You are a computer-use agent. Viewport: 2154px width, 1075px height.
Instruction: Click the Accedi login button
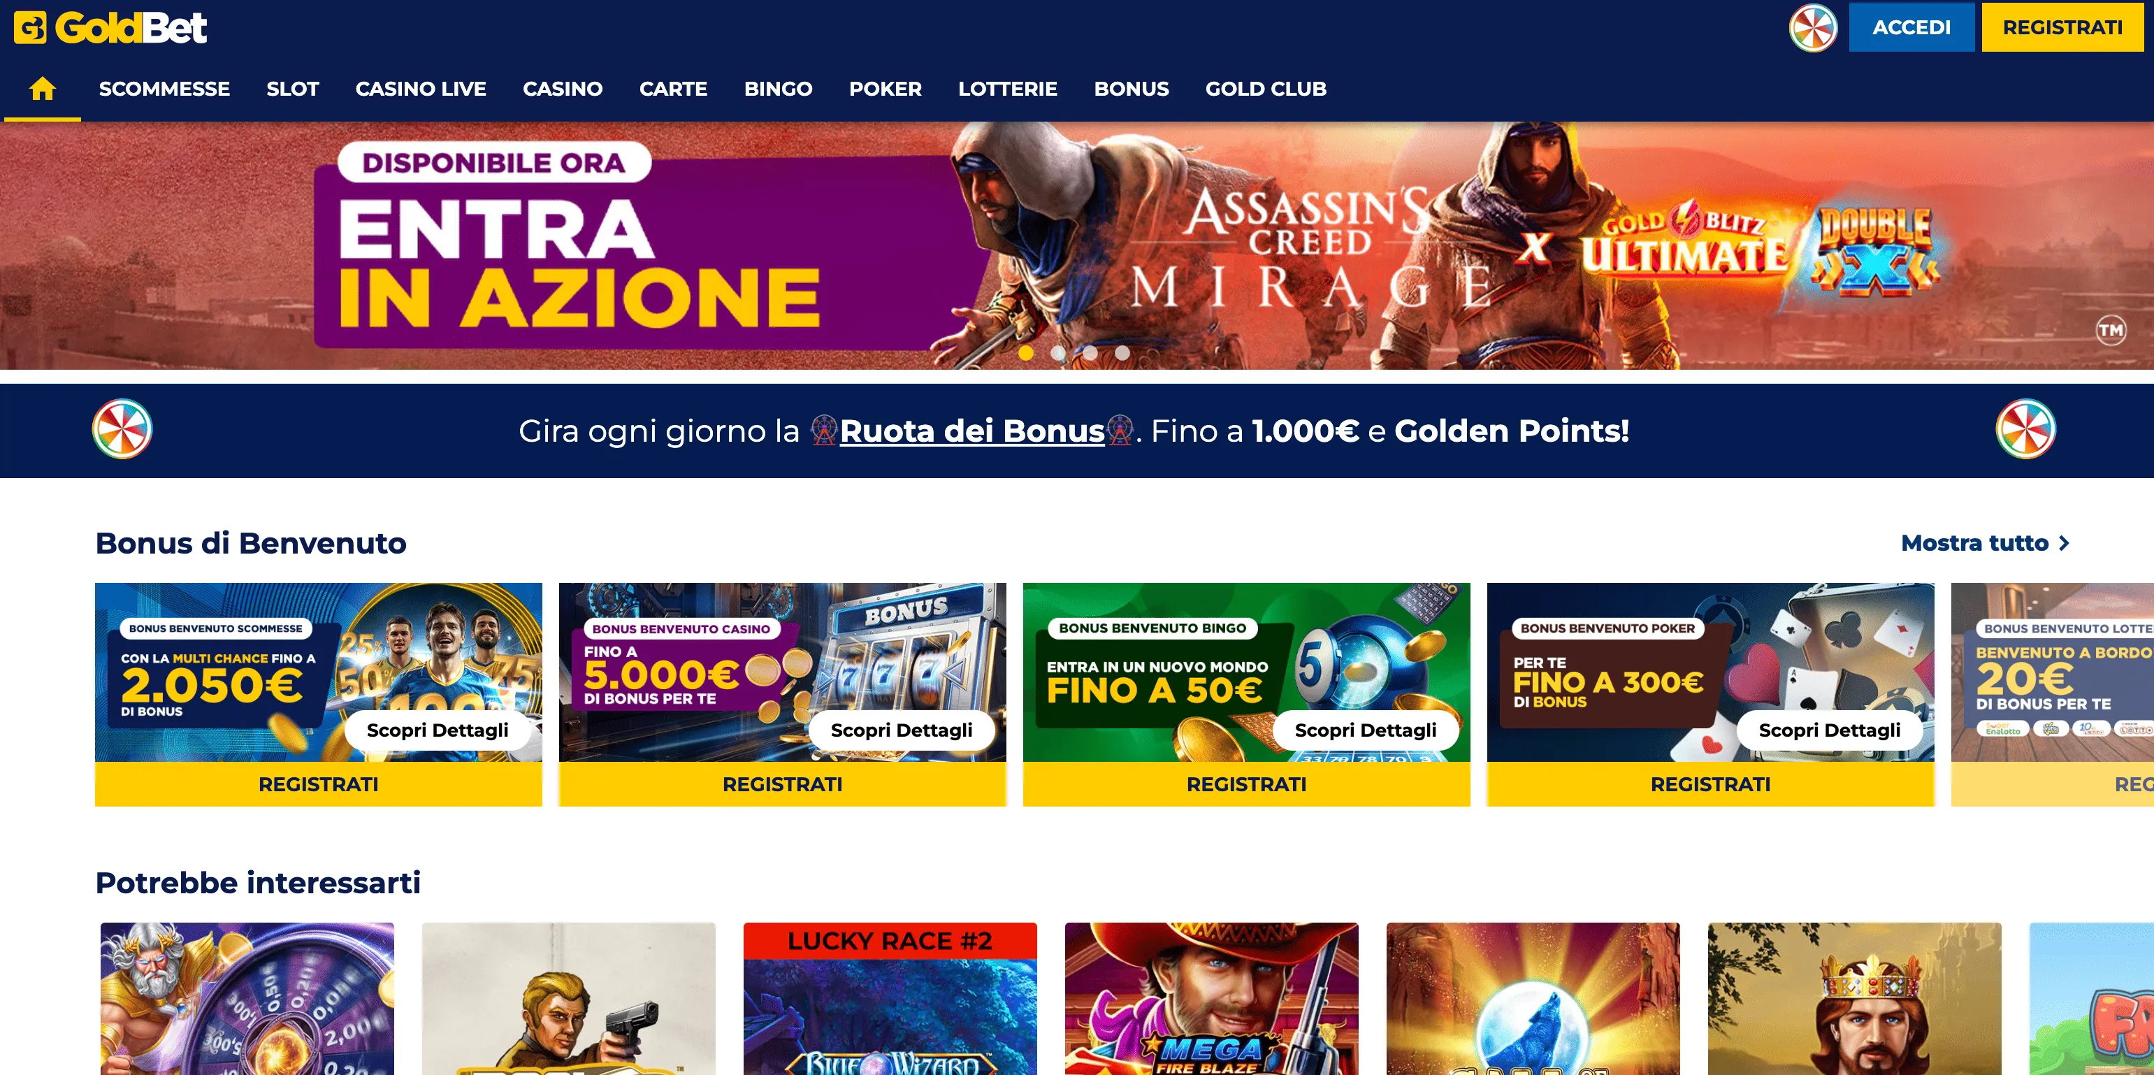click(1911, 27)
